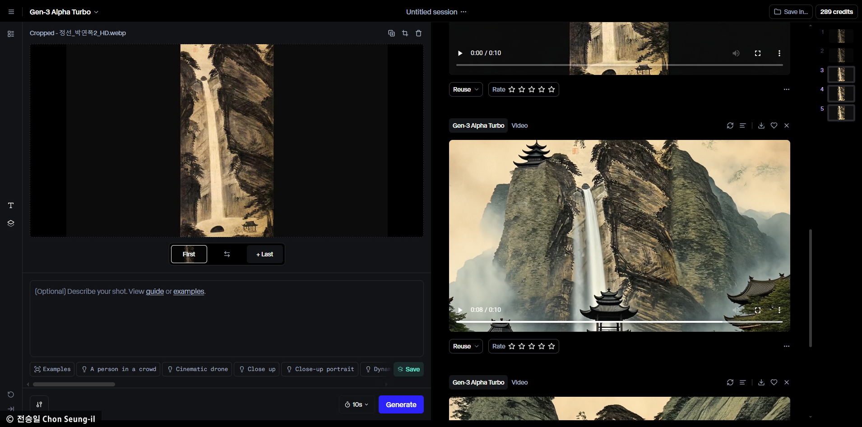This screenshot has height=427, width=862.
Task: Play the top video
Action: click(460, 53)
